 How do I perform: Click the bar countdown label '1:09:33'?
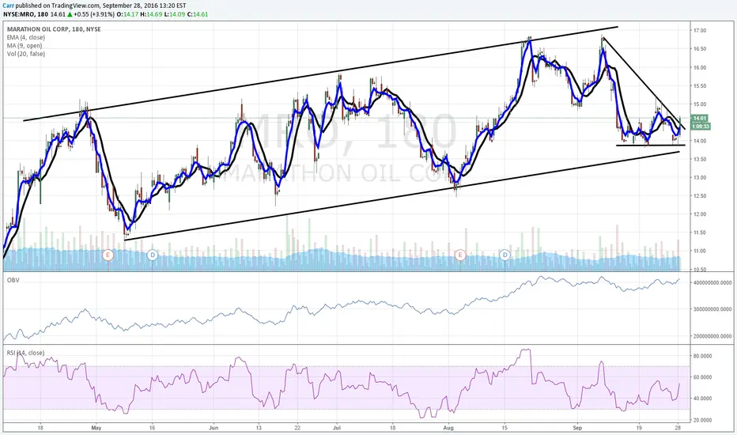tap(701, 126)
